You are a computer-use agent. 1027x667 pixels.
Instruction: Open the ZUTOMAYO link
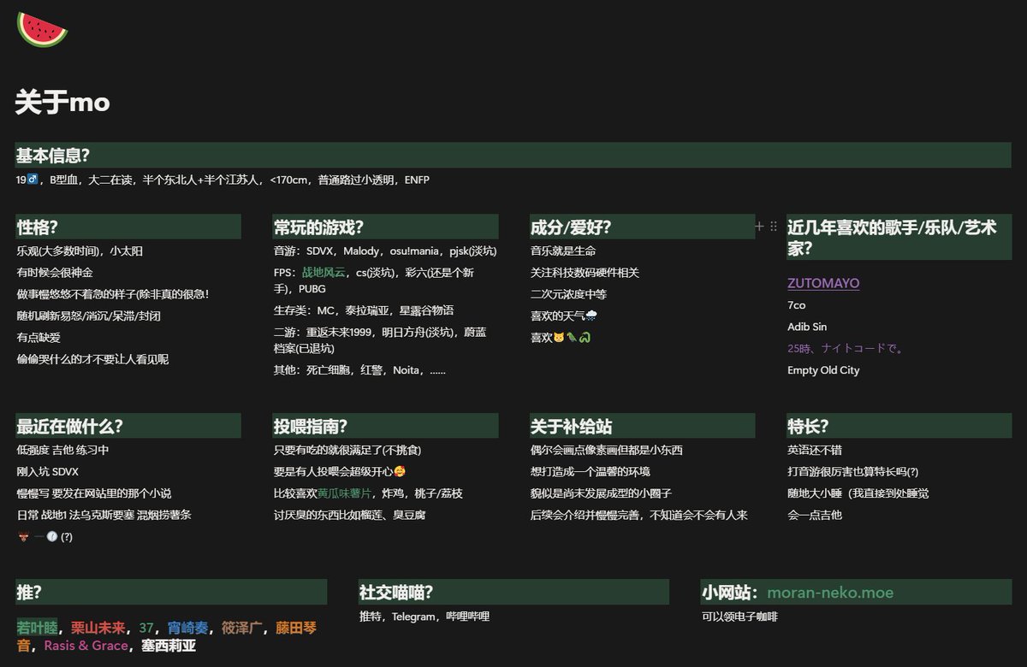823,283
